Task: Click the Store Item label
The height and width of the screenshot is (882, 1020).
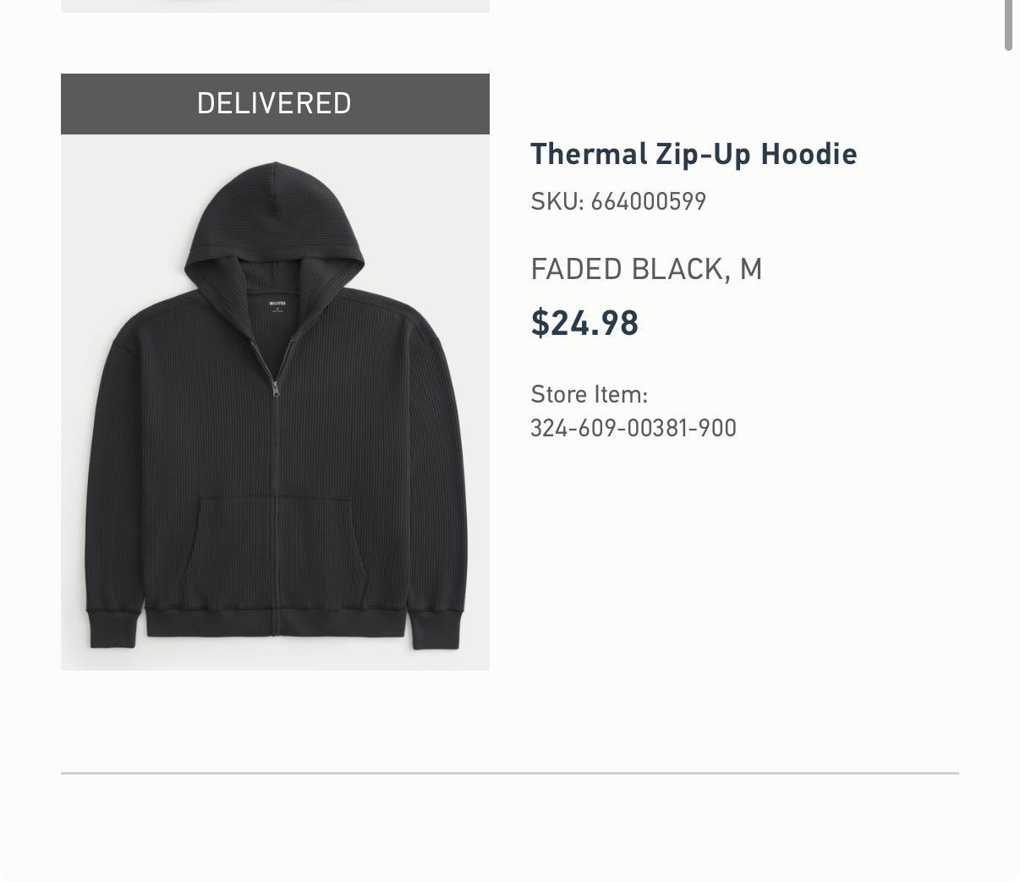Action: coord(590,394)
